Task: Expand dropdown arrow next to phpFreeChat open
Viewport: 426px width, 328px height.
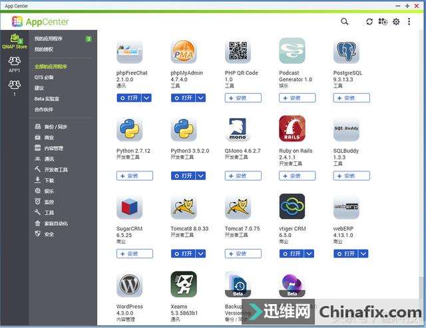Action: (147, 98)
